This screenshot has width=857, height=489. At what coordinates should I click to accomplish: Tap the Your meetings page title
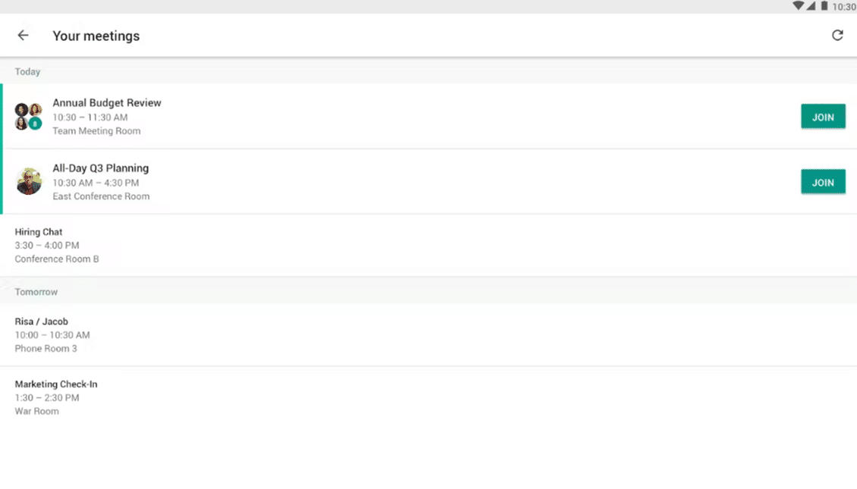click(x=96, y=36)
